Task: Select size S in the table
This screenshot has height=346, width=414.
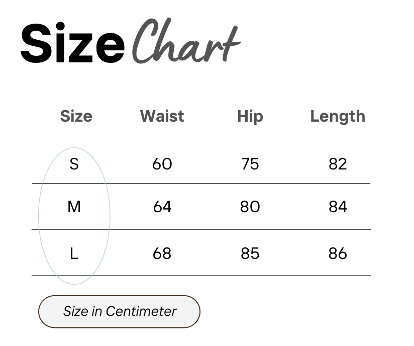Action: (74, 164)
